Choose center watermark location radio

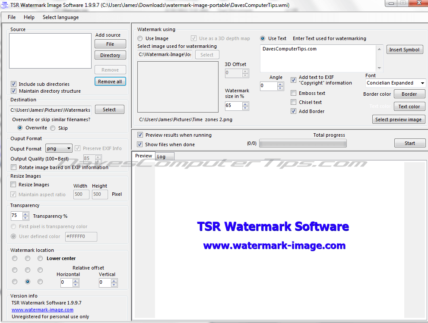click(28, 270)
